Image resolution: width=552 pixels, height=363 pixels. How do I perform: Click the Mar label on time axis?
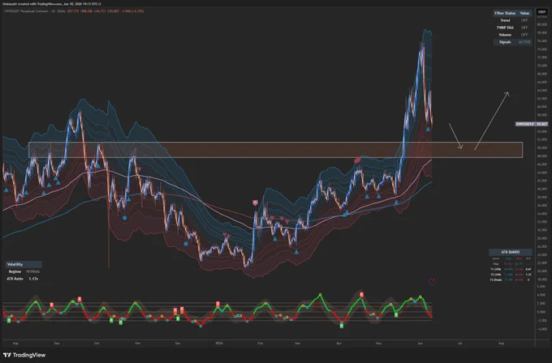click(x=297, y=344)
